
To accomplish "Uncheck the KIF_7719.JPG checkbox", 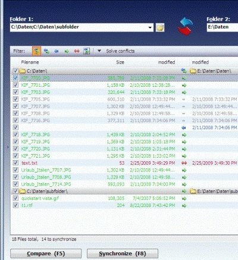I will 15,142.
